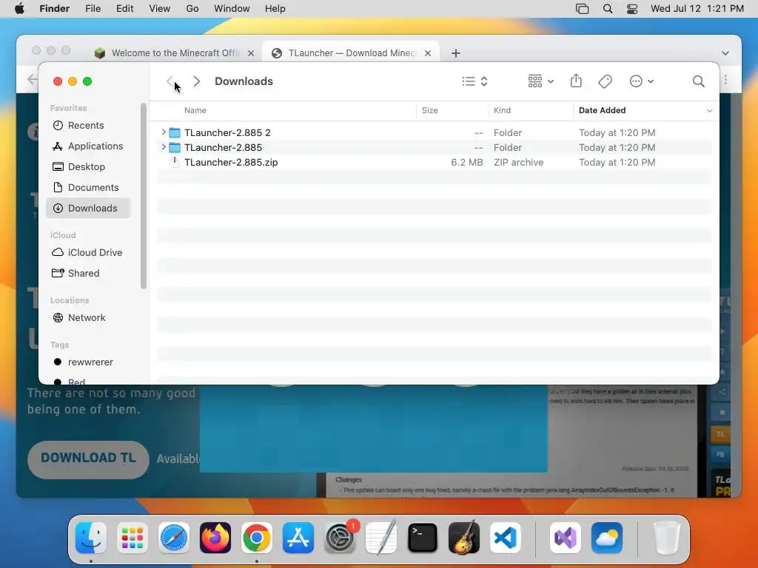Open the Go menu
The image size is (758, 568).
(192, 9)
